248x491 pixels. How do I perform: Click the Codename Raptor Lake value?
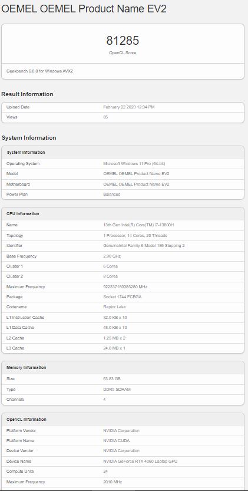pyautogui.click(x=114, y=307)
